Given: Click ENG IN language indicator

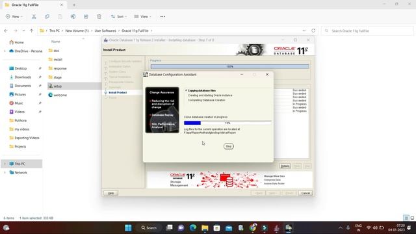Looking at the screenshot, I should coord(358,227).
